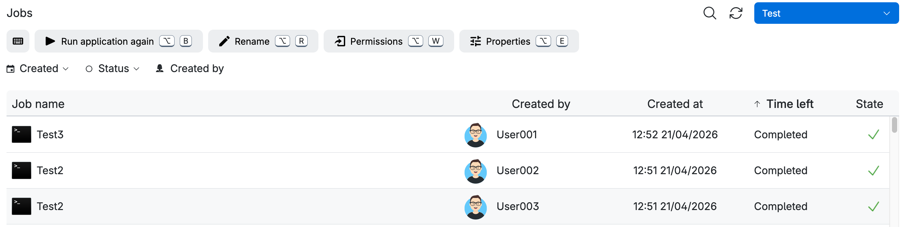This screenshot has height=227, width=905.
Task: Click User003's avatar
Action: coord(475,207)
